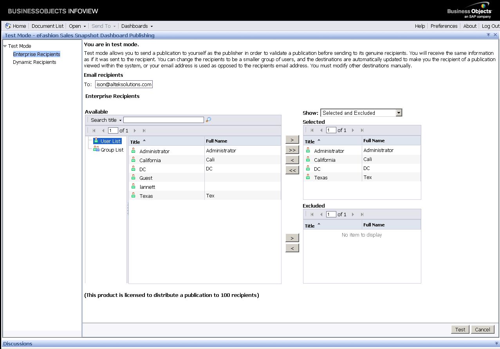Click the Home globe icon in toolbar

[8, 26]
